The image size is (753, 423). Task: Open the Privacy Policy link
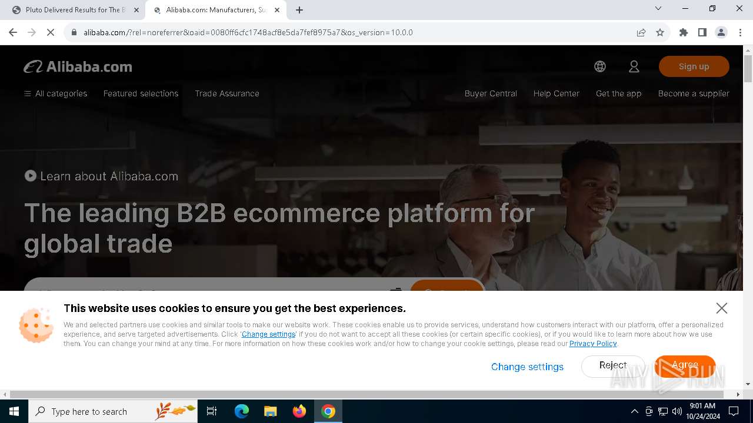pyautogui.click(x=593, y=344)
